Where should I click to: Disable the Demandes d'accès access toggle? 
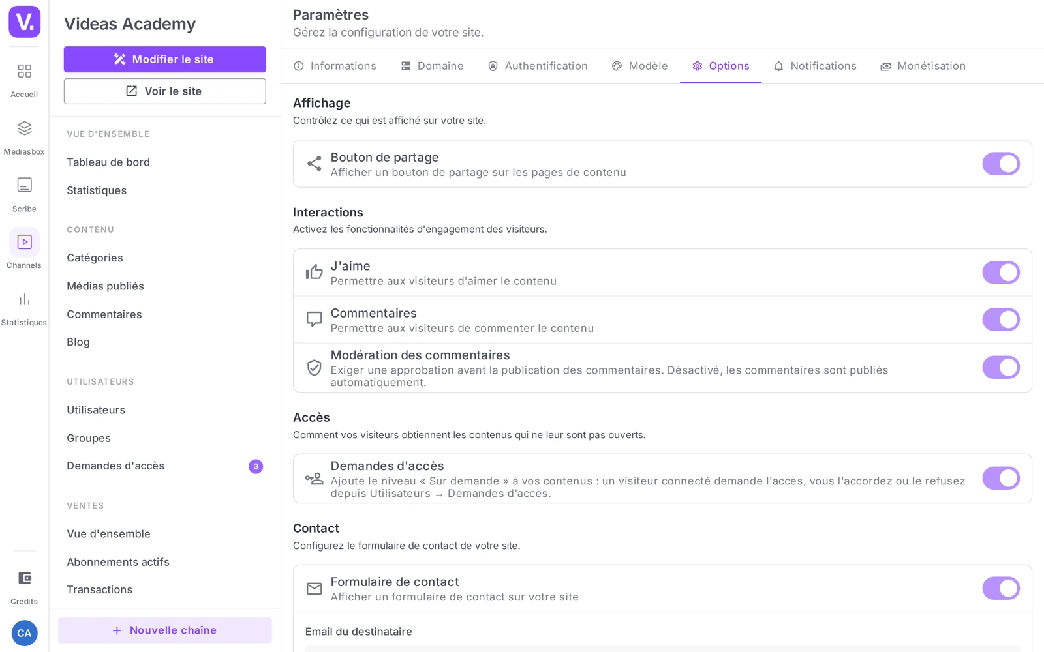tap(1001, 478)
